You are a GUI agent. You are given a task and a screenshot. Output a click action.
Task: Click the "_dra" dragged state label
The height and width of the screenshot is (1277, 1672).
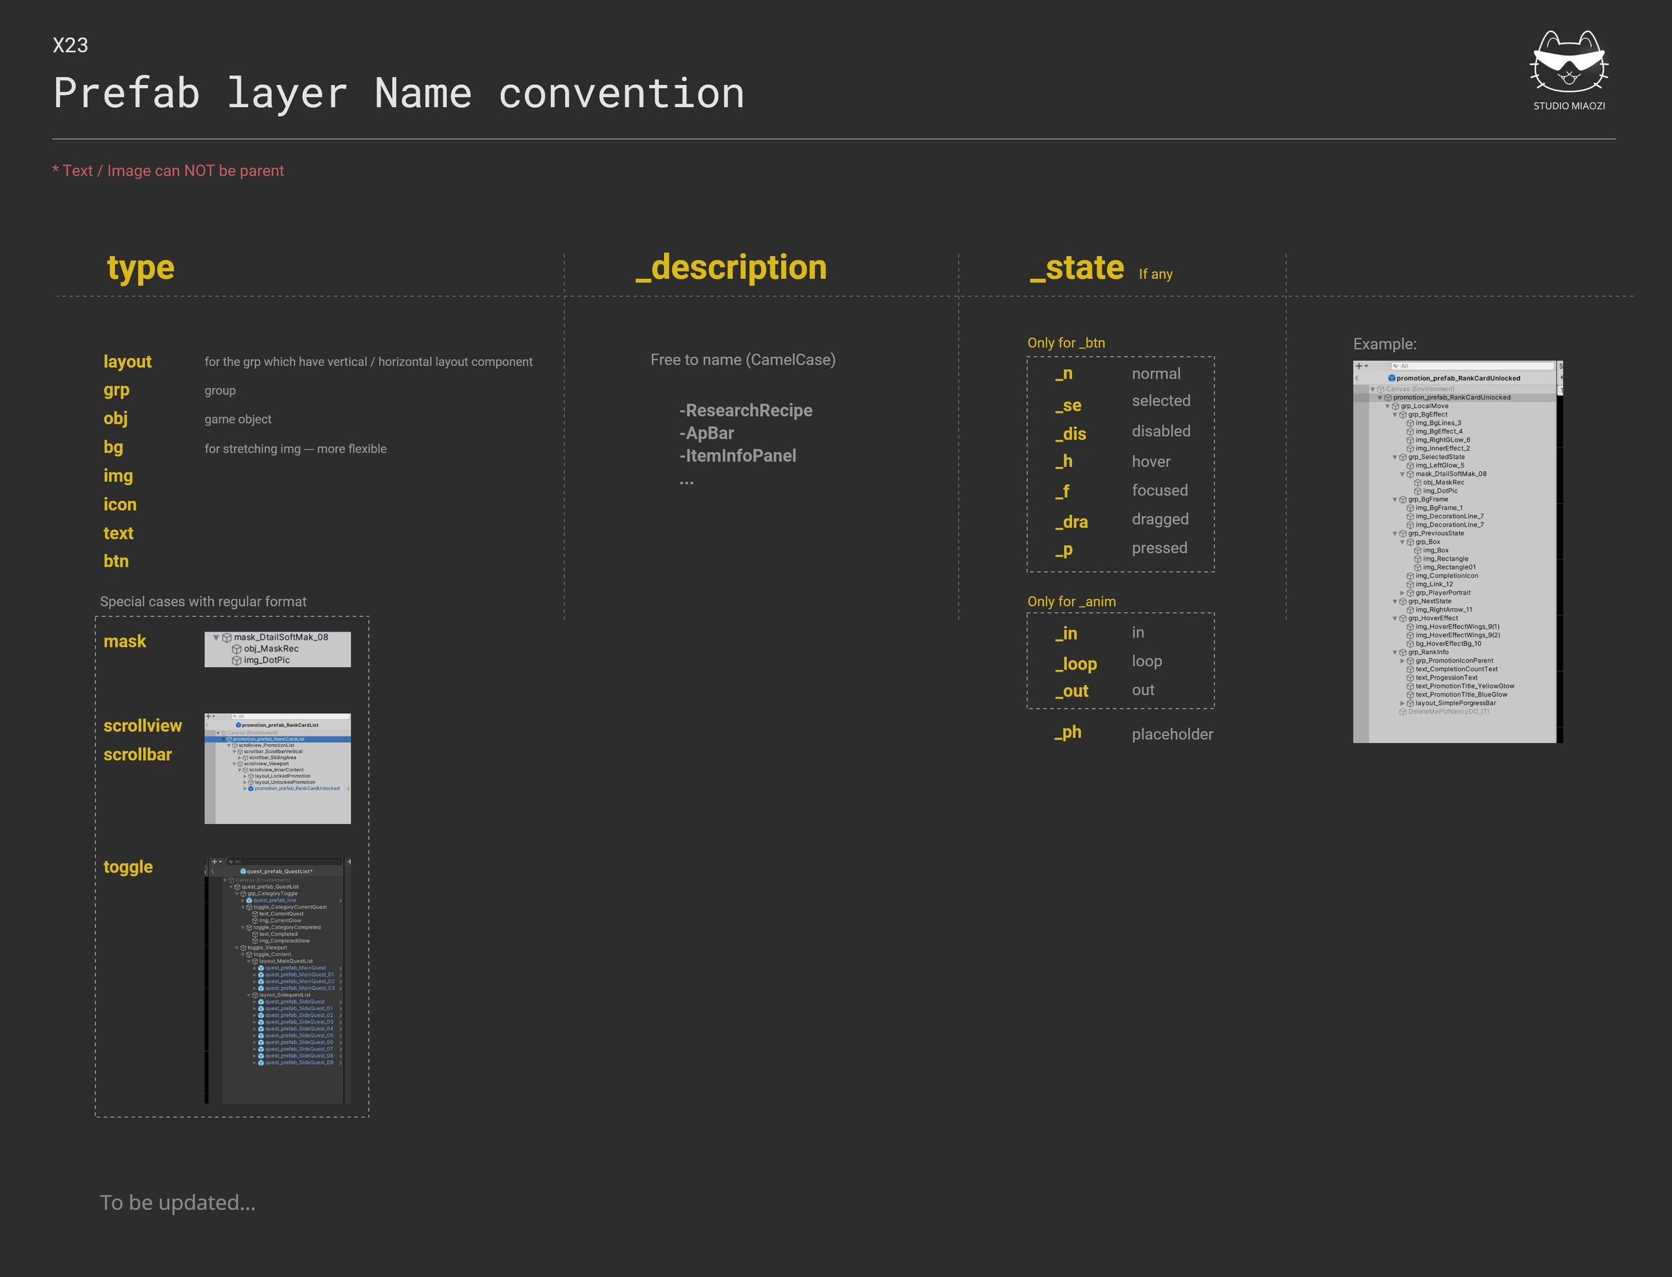[1071, 522]
